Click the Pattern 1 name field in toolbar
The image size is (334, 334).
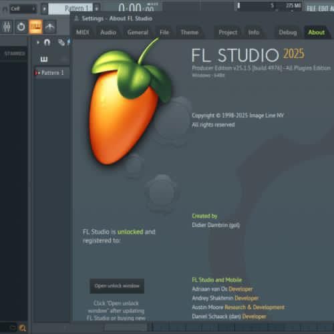[70, 9]
